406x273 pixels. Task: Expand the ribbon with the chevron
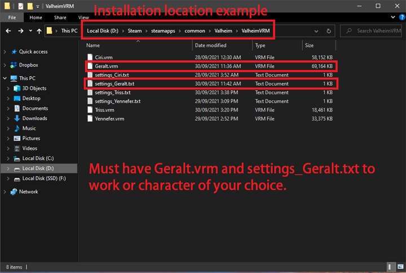pyautogui.click(x=393, y=17)
